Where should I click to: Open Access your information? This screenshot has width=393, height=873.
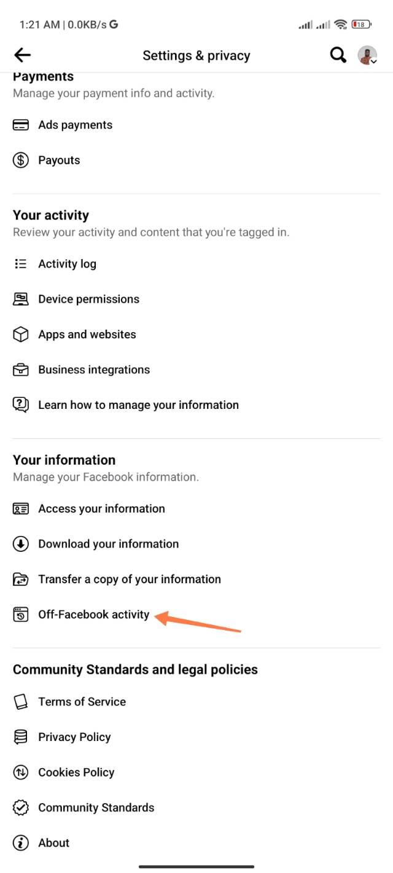coord(101,508)
